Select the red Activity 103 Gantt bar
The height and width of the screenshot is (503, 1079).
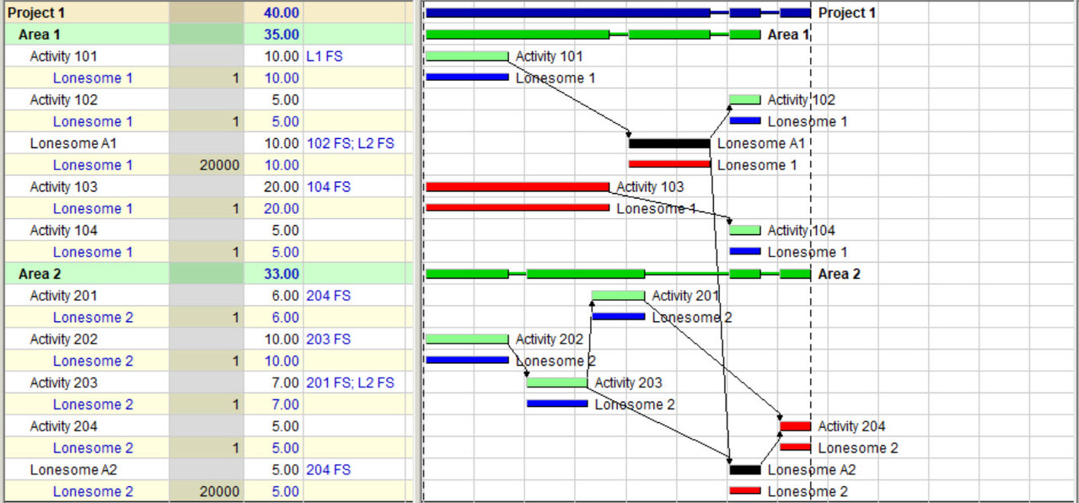[x=518, y=187]
